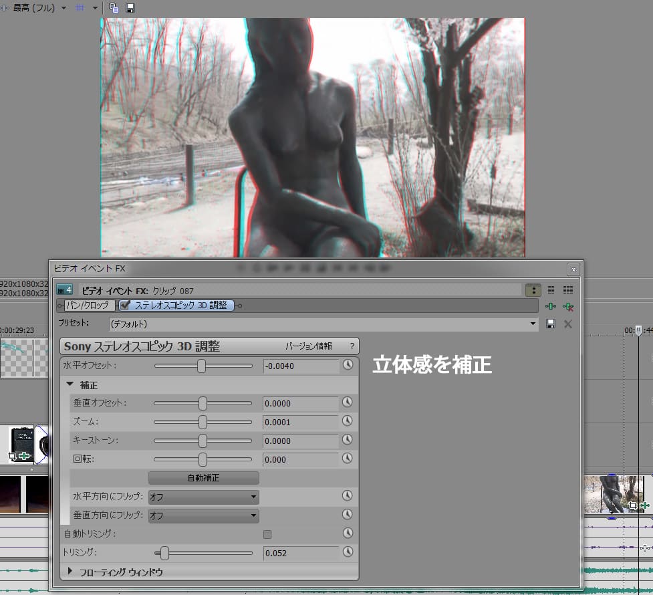Remove selected plugin from FX chain
The image size is (653, 595).
(x=567, y=306)
